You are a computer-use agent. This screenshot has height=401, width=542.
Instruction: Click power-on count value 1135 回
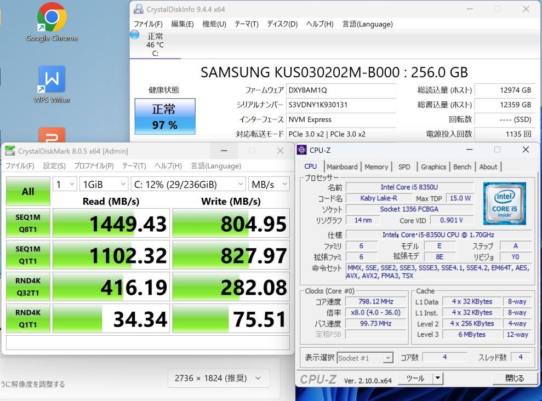(x=504, y=134)
